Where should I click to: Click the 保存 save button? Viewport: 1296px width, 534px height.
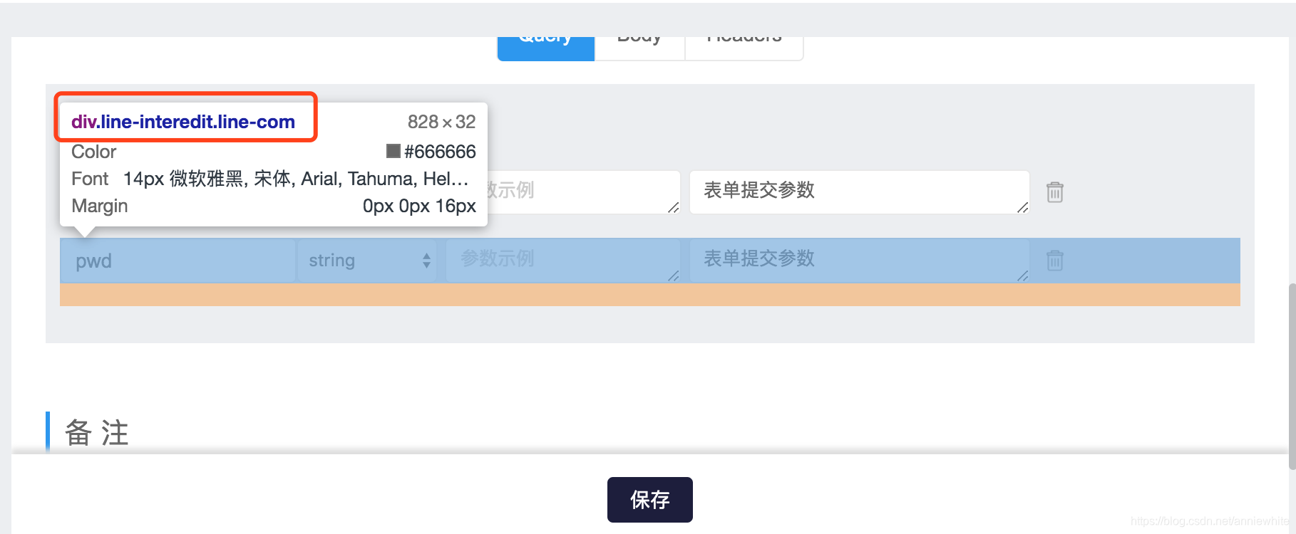[x=650, y=500]
